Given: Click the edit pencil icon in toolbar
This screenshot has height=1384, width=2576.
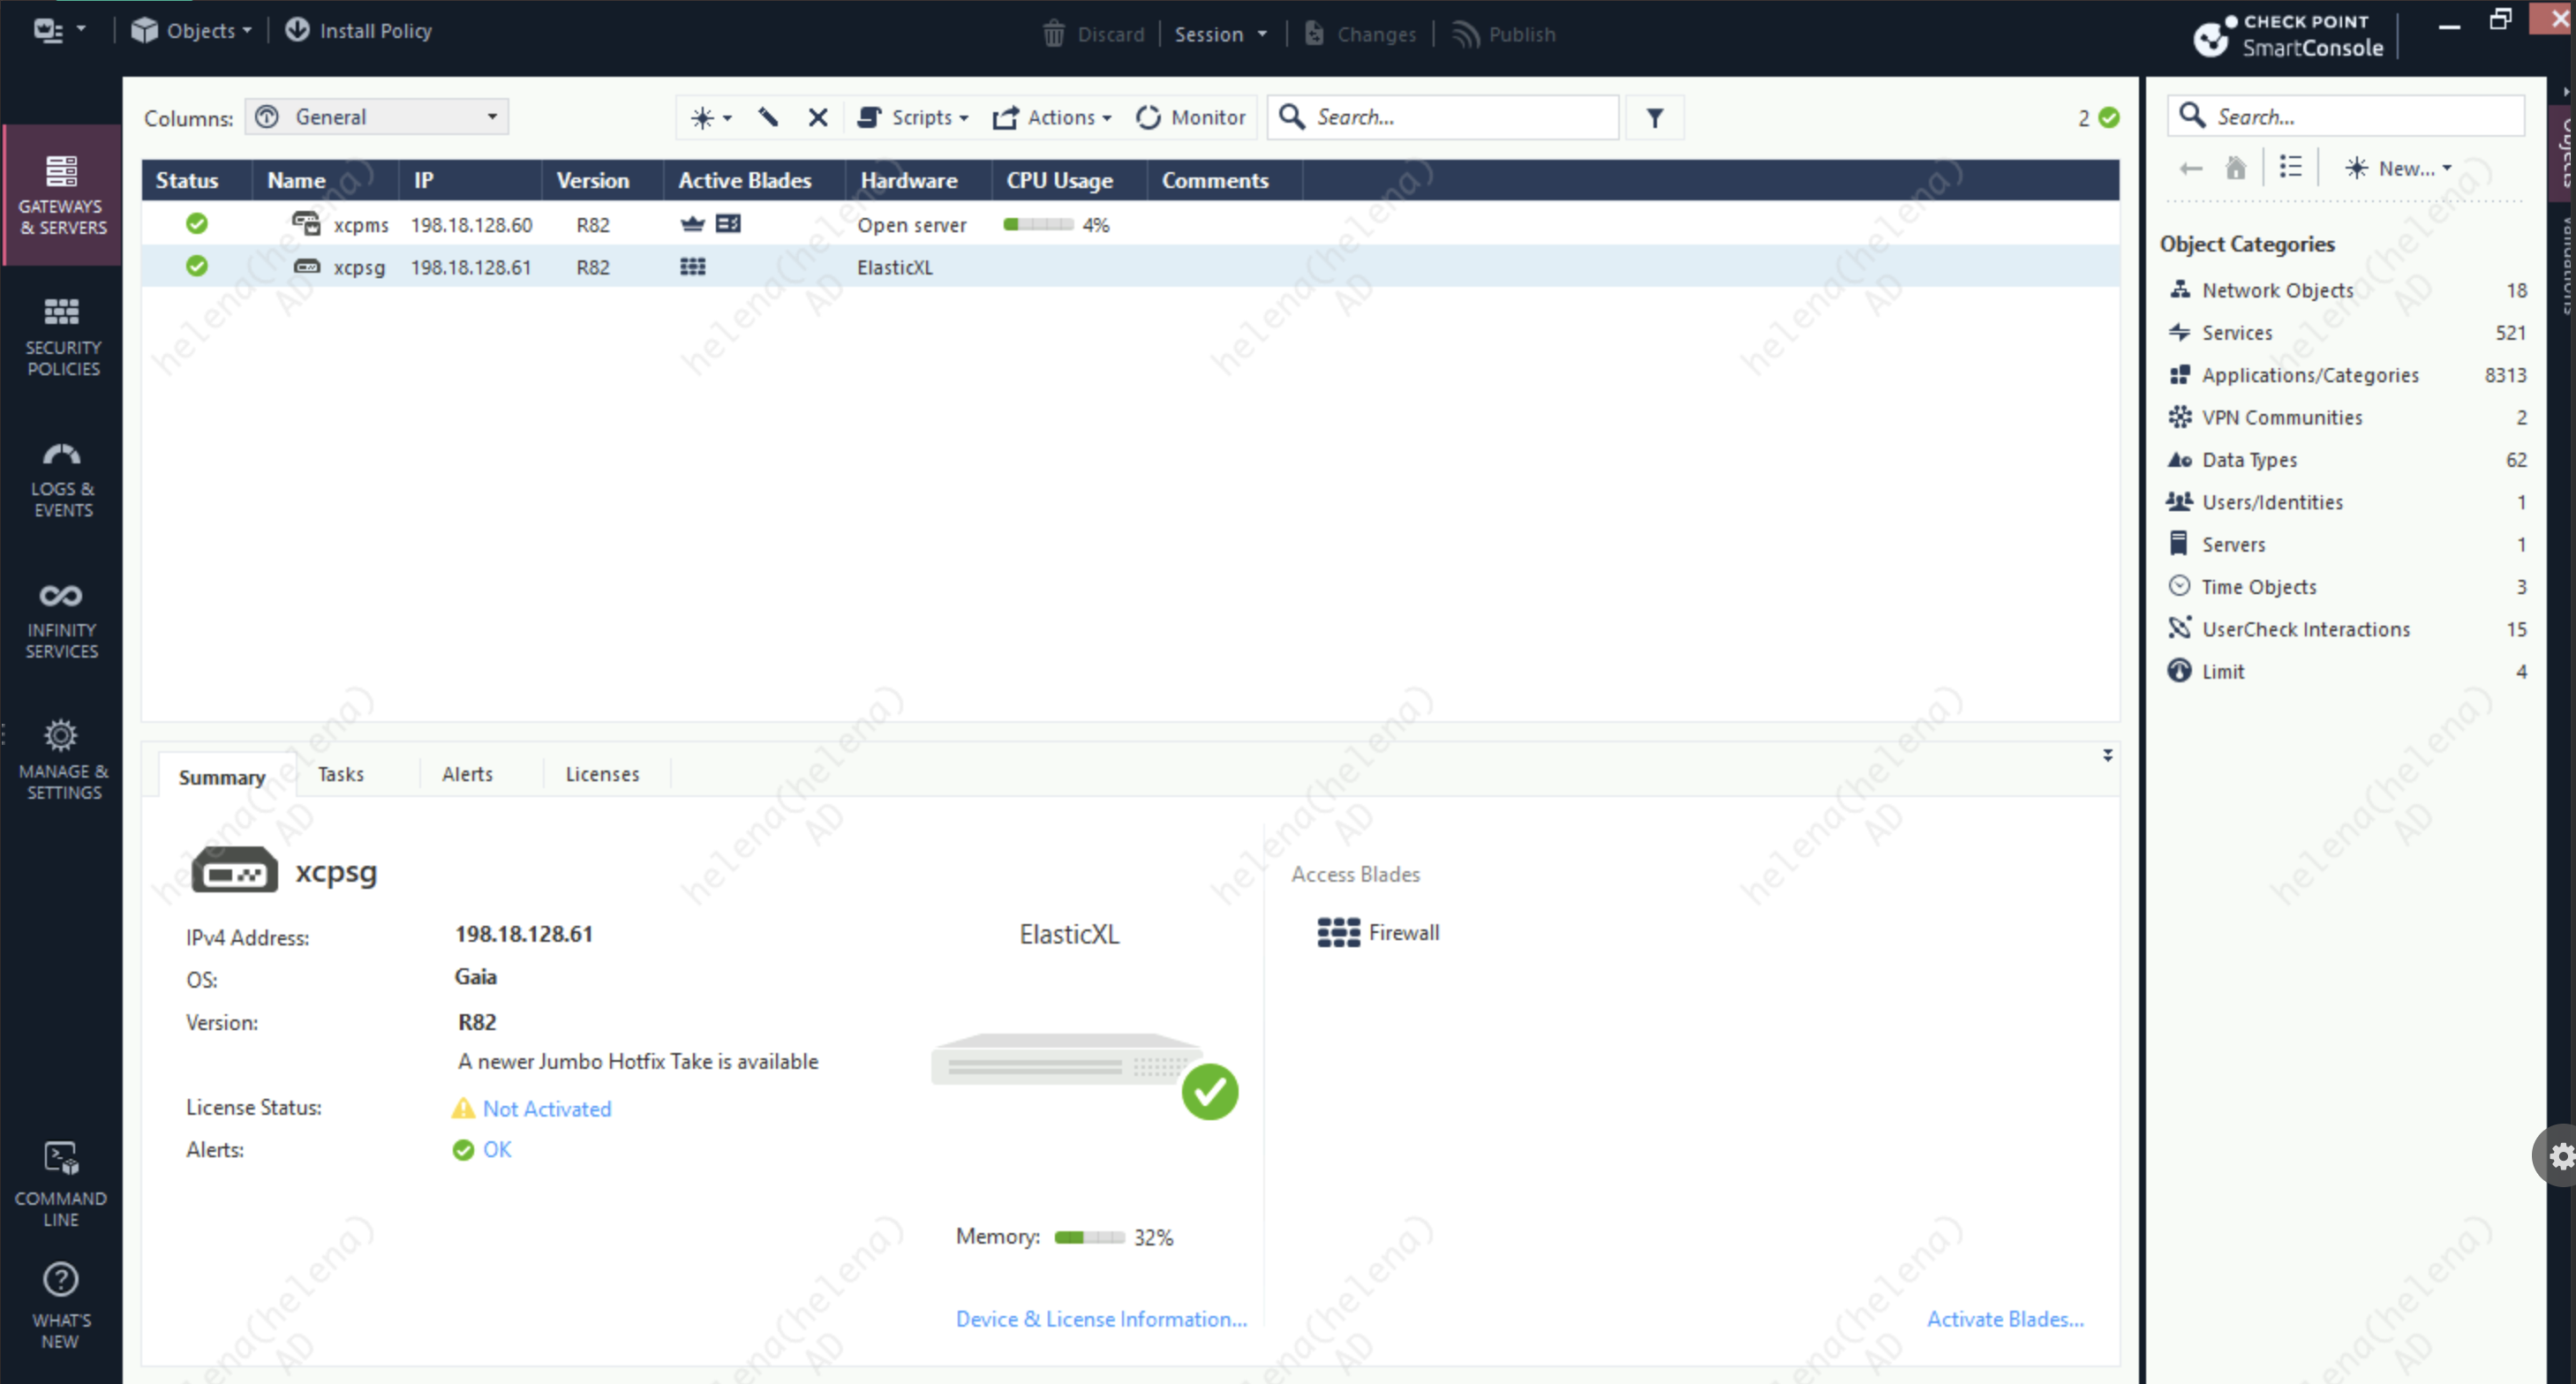Looking at the screenshot, I should [x=768, y=117].
